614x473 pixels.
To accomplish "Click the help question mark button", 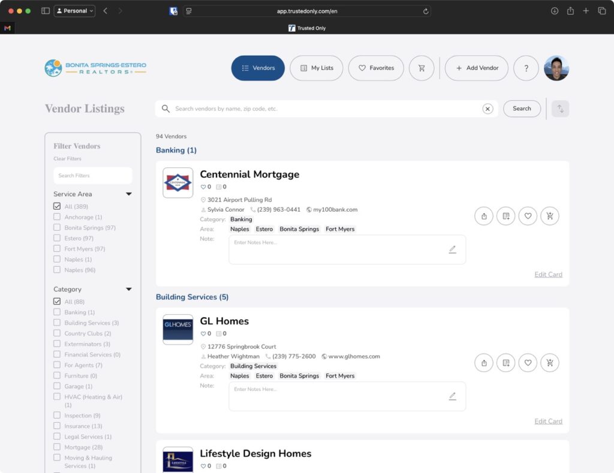I will (x=526, y=68).
